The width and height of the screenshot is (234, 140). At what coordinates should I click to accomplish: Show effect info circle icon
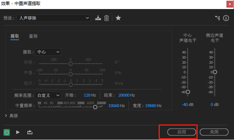click(226, 18)
